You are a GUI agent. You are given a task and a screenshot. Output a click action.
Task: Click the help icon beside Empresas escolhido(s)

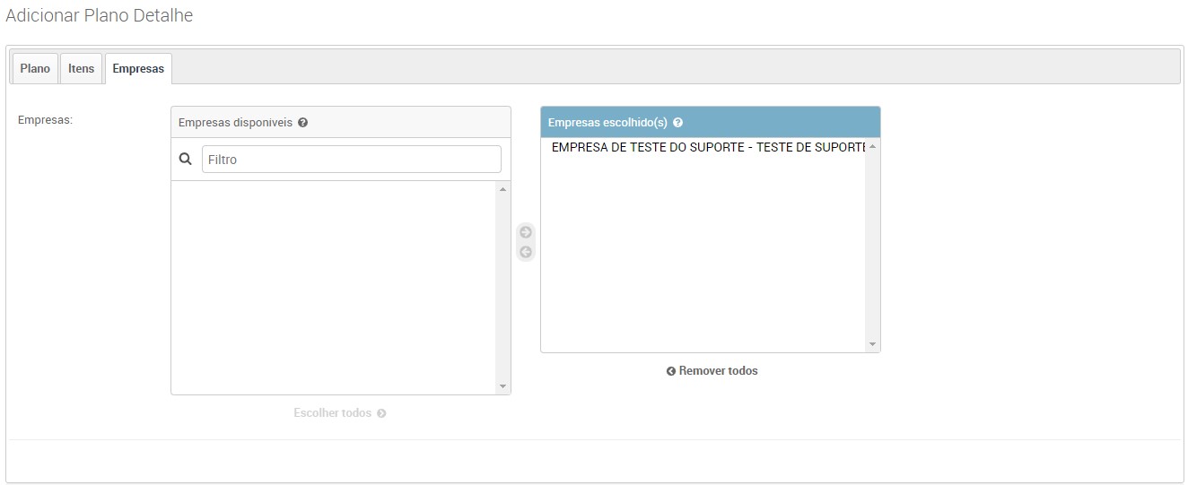[x=677, y=123]
